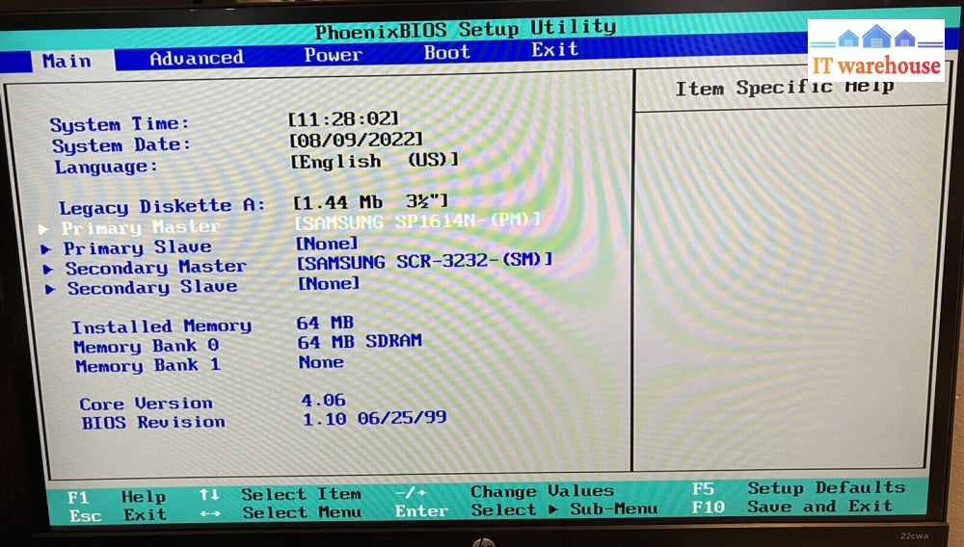This screenshot has width=964, height=547.
Task: Click the F1 Help key hint
Action: 117,497
